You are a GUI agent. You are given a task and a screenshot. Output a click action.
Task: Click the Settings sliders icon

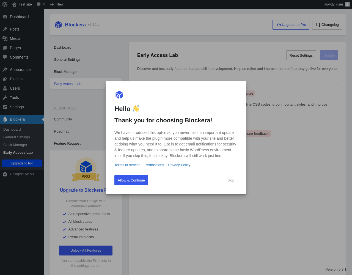coord(5,107)
